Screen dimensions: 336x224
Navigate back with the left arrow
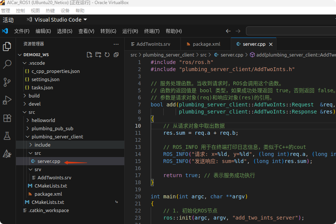pyautogui.click(x=228, y=31)
